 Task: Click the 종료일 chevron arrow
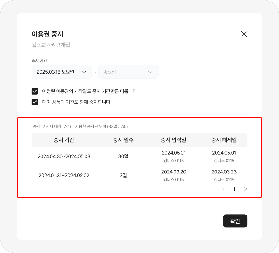tap(150, 72)
